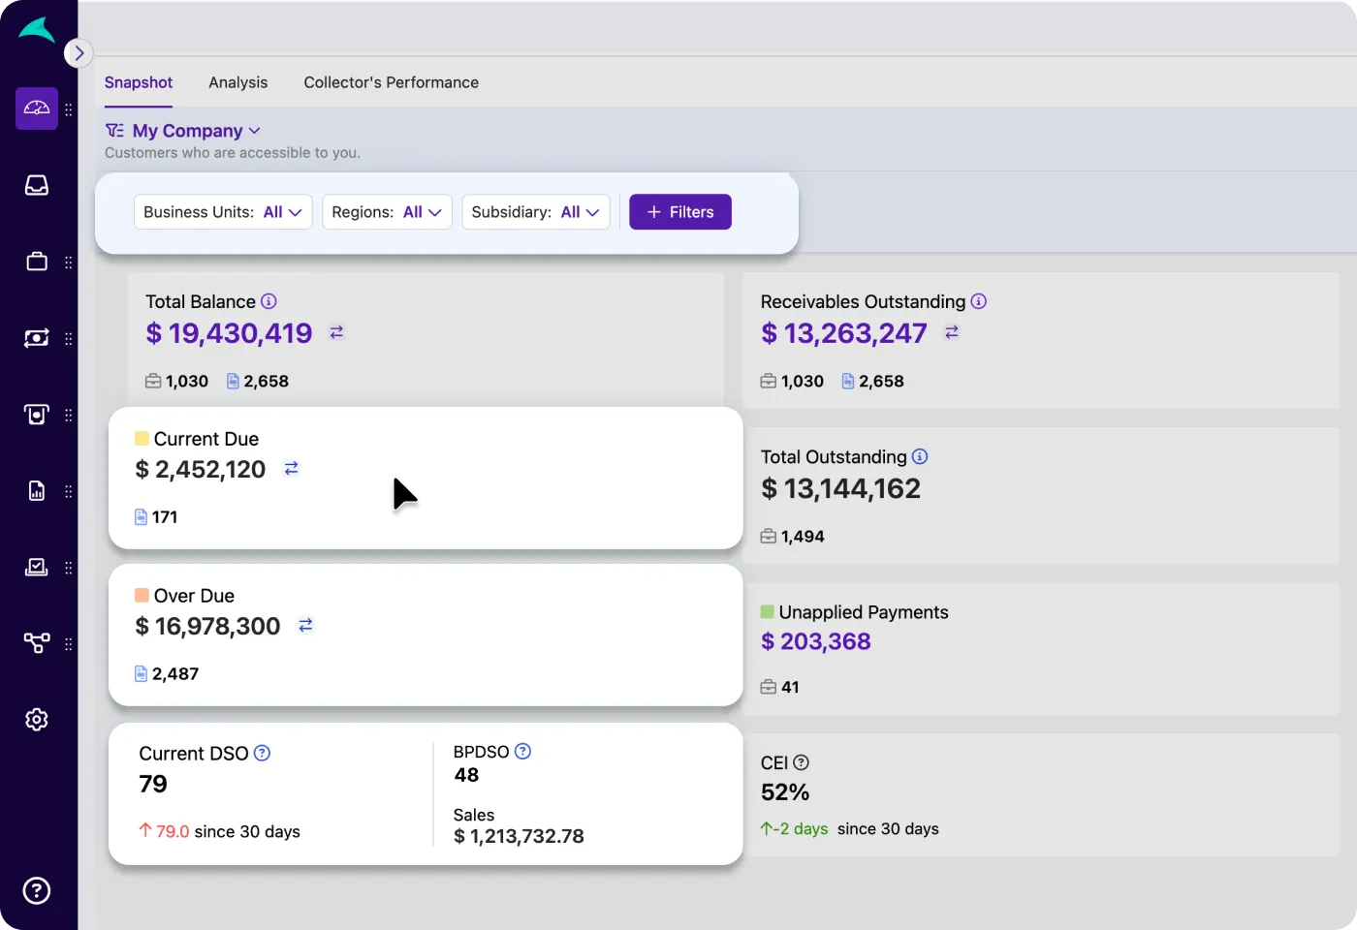The width and height of the screenshot is (1357, 930).
Task: Open the settings gear in sidebar
Action: [x=37, y=720]
